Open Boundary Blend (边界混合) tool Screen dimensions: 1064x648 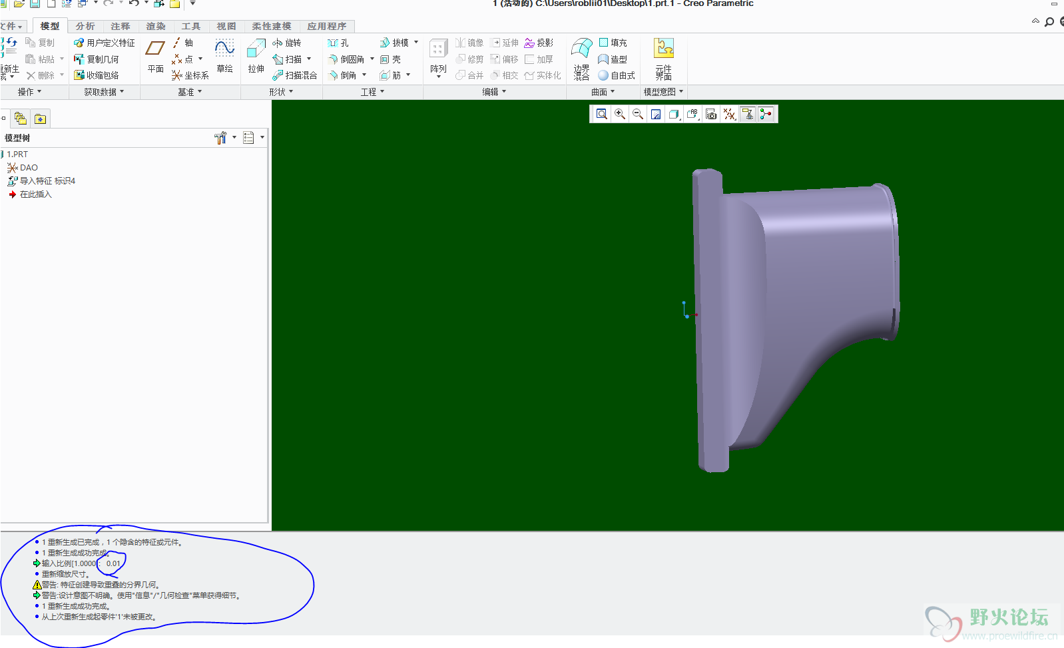(x=581, y=59)
